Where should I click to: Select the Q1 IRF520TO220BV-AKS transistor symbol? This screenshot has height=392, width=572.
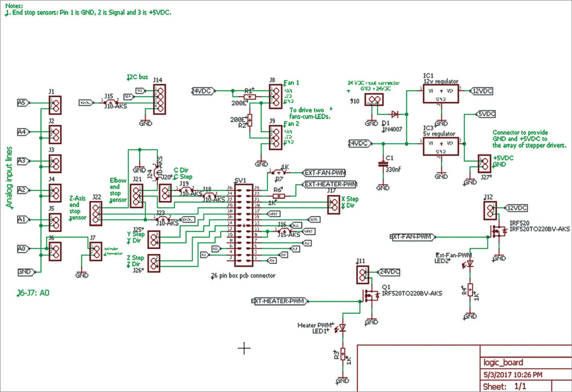click(x=372, y=296)
